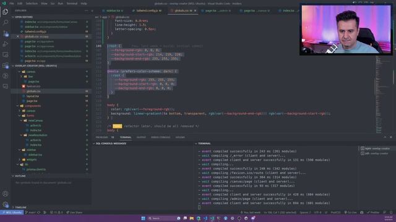Open Extensions view in activity bar
Viewport: 396px width, 222px height.
[6, 65]
